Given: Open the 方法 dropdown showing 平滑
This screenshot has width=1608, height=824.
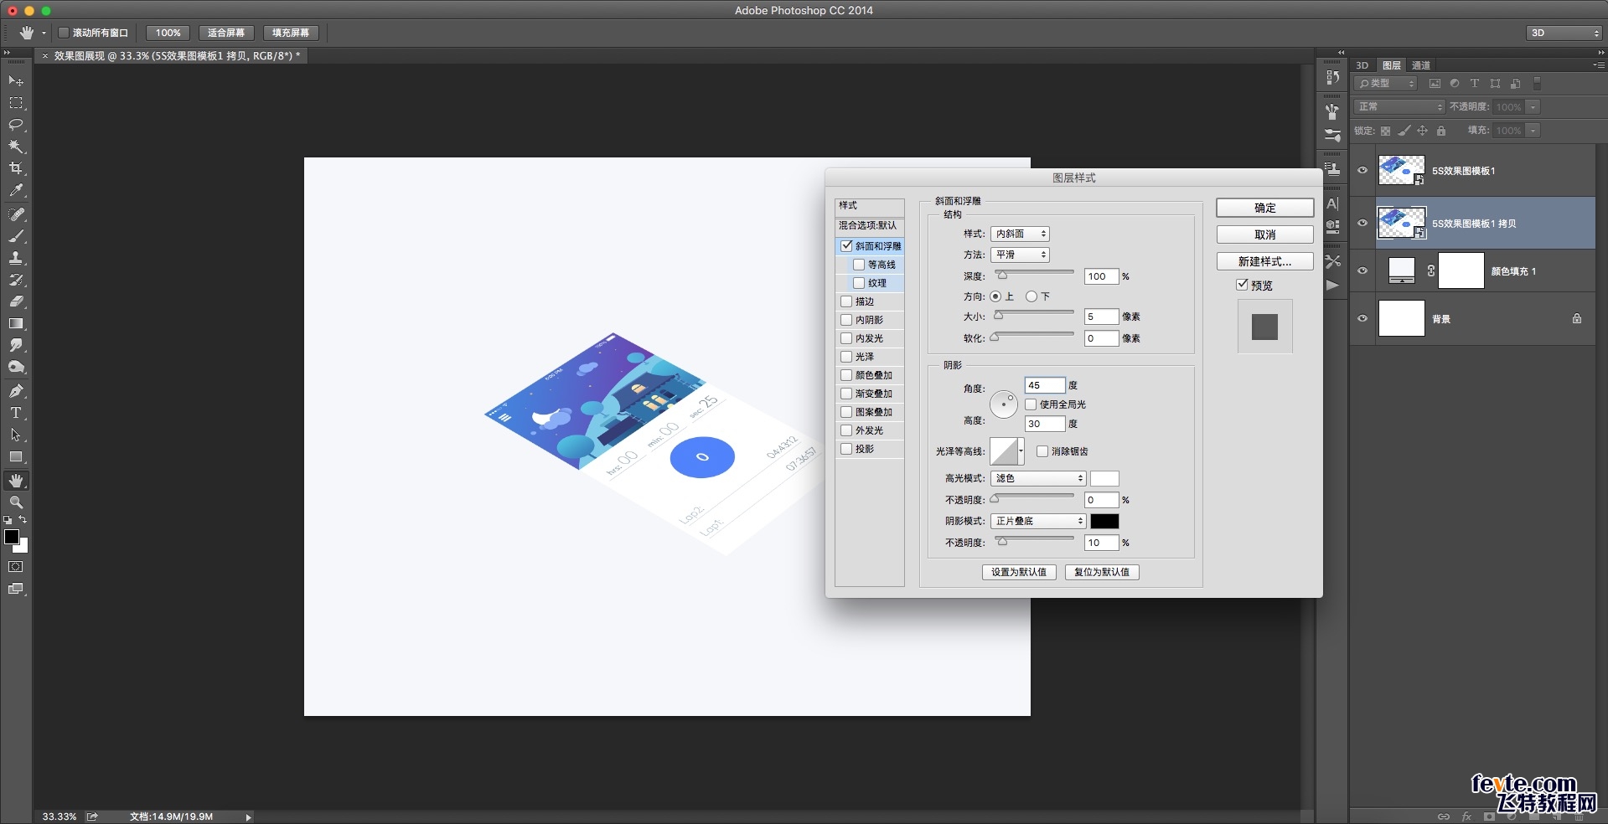Looking at the screenshot, I should pos(1020,255).
